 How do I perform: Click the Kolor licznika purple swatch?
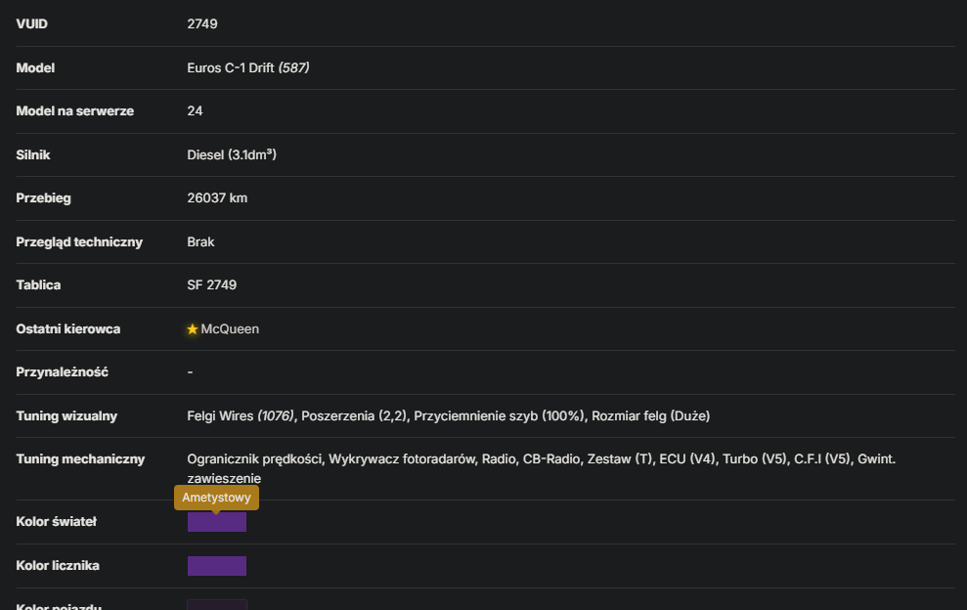click(217, 566)
